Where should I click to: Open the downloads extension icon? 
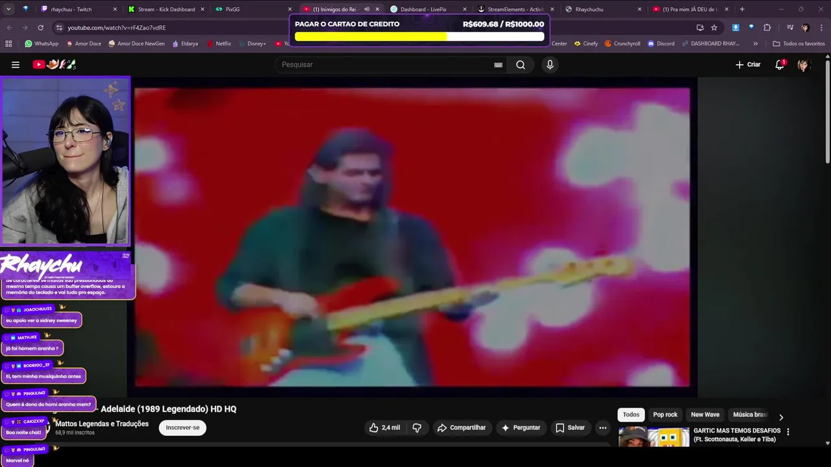[x=736, y=27]
